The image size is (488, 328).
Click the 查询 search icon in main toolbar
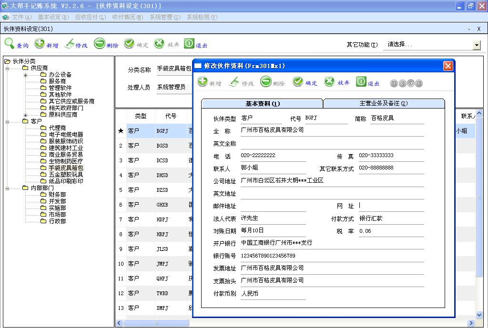(10, 43)
